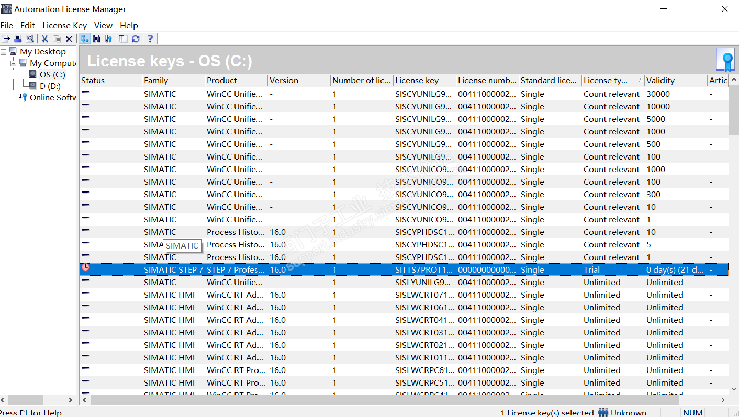Click the status dash of the 5000 row
The width and height of the screenshot is (739, 417).
click(x=85, y=117)
